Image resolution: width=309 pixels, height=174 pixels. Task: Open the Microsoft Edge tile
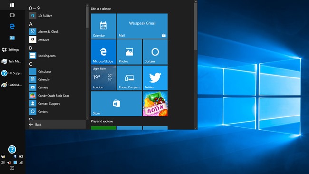104,52
